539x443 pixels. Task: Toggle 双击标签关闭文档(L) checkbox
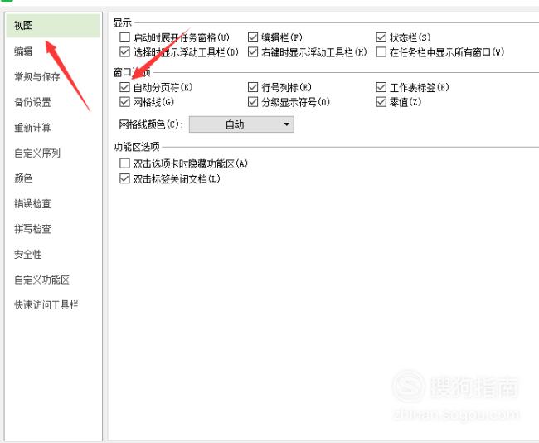click(x=124, y=178)
